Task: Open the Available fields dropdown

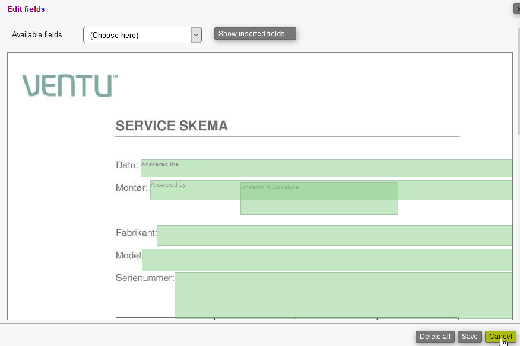Action: pos(137,35)
